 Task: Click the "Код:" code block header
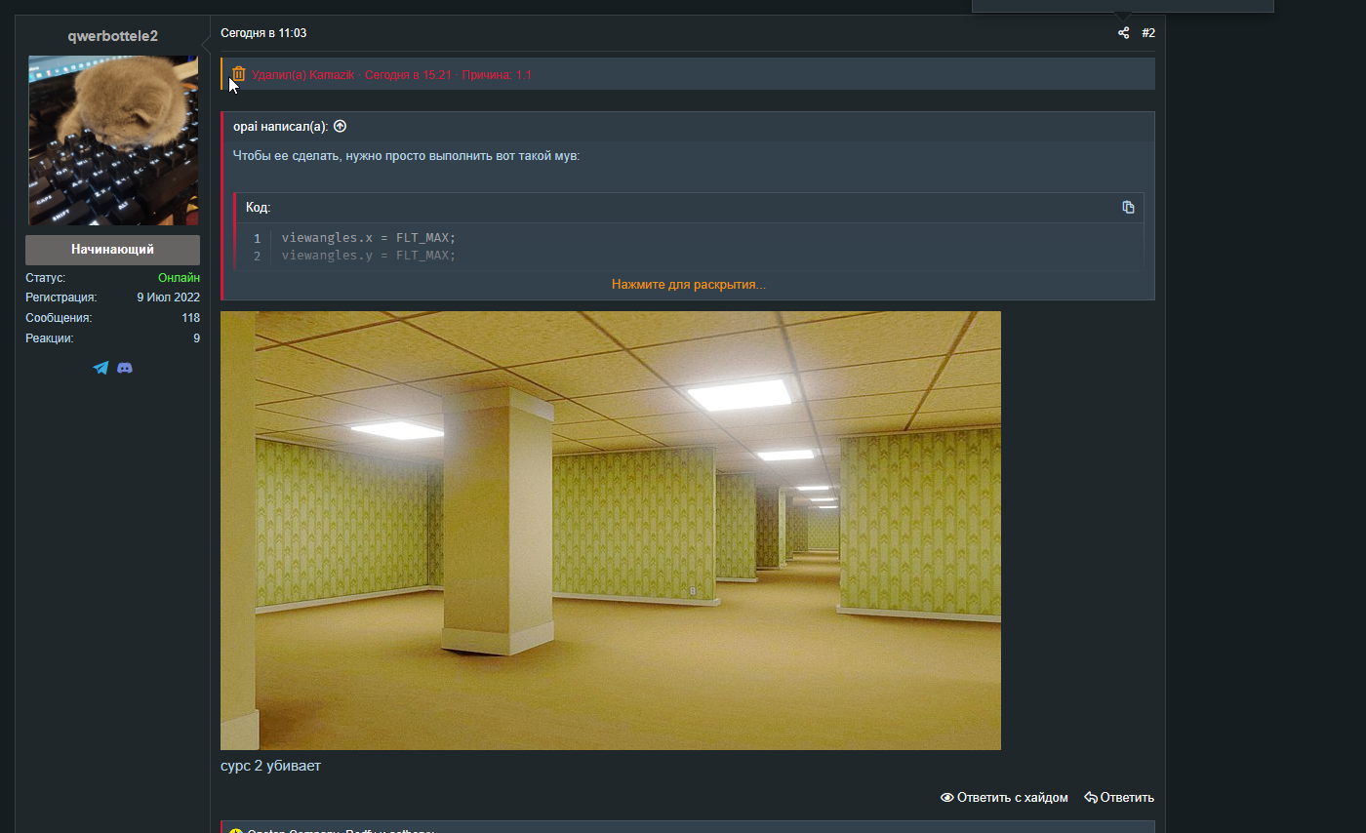click(259, 208)
